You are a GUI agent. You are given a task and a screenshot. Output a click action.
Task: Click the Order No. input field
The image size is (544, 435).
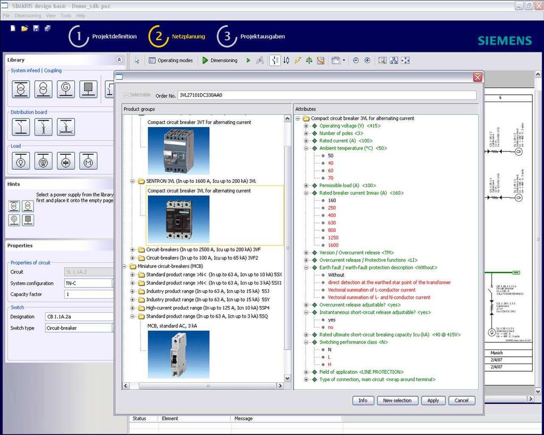coord(327,95)
